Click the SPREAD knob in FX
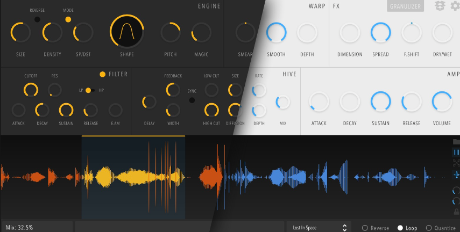Screen dimensions: 460x232 click(380, 32)
